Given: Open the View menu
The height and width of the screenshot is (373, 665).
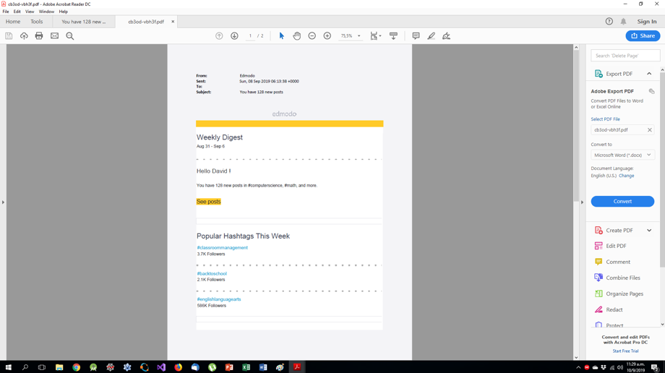Looking at the screenshot, I should tap(29, 12).
